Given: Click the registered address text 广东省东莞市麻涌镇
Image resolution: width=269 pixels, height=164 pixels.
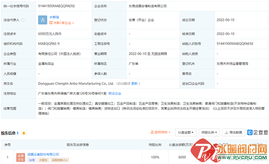Looking at the screenshot, I should point(72,94).
